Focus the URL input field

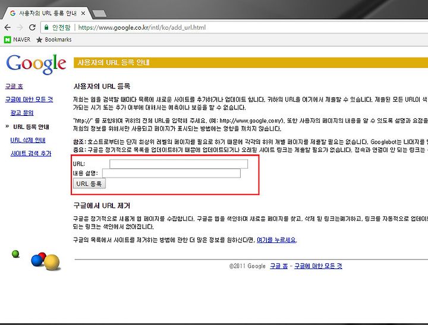click(178, 164)
